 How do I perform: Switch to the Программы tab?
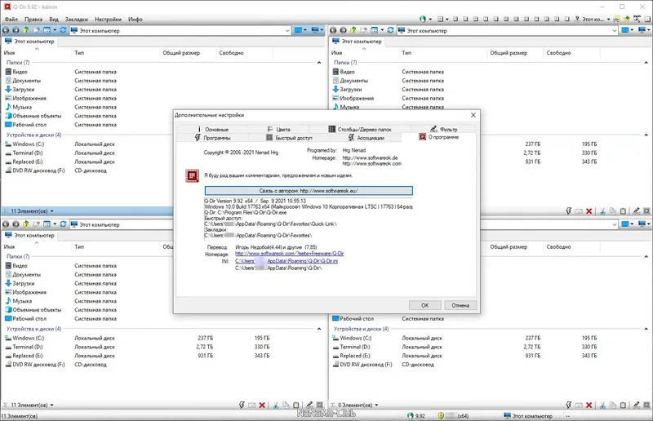[x=212, y=137]
